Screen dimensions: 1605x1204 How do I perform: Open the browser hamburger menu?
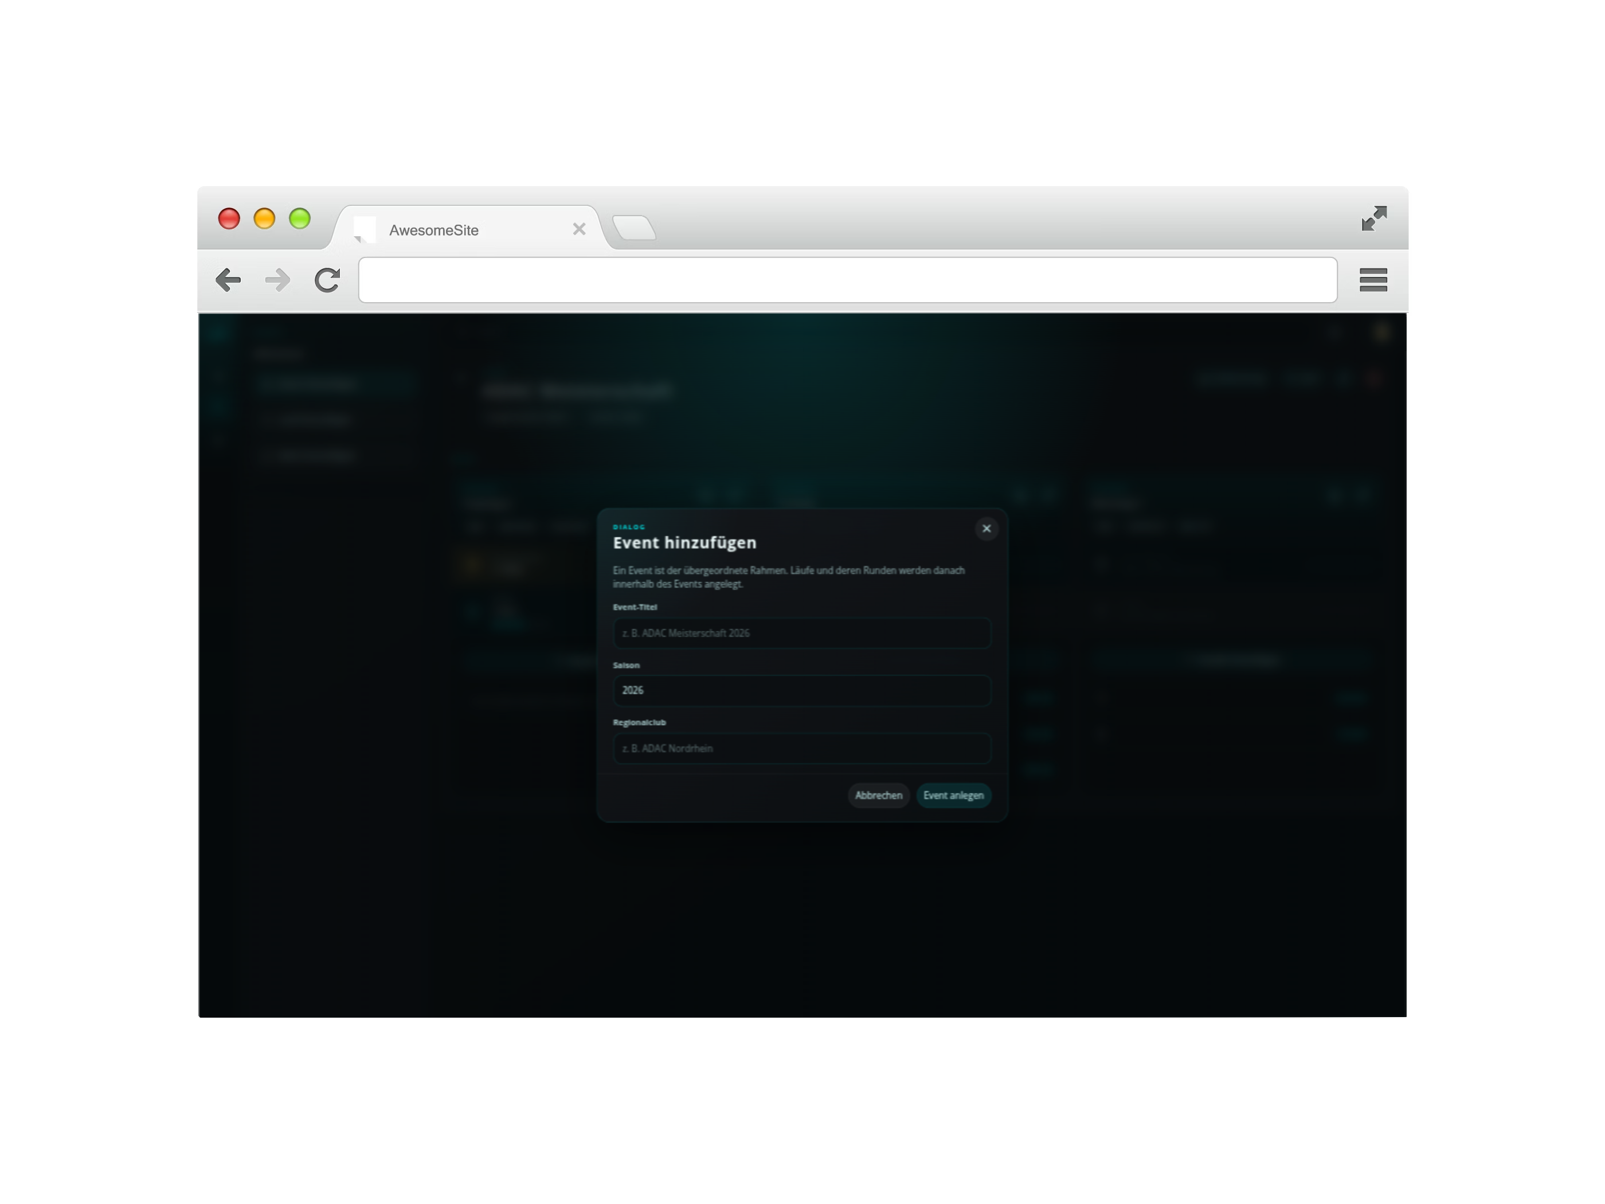click(1373, 280)
